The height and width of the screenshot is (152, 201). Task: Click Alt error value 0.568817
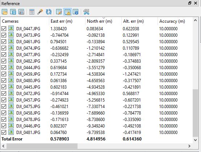tap(131, 94)
